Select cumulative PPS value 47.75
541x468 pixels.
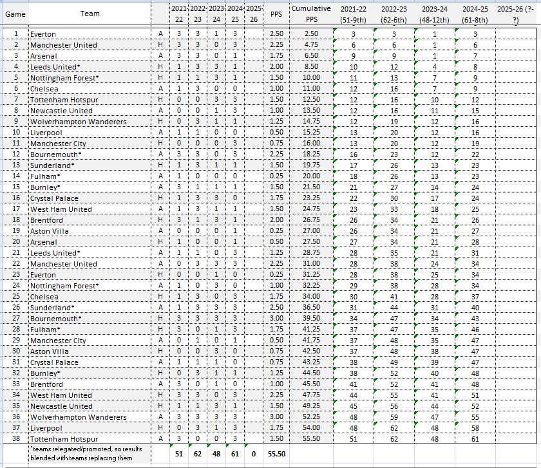[x=311, y=395]
